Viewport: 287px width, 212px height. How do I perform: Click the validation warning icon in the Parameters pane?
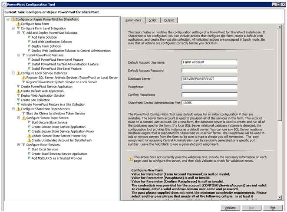click(x=130, y=159)
